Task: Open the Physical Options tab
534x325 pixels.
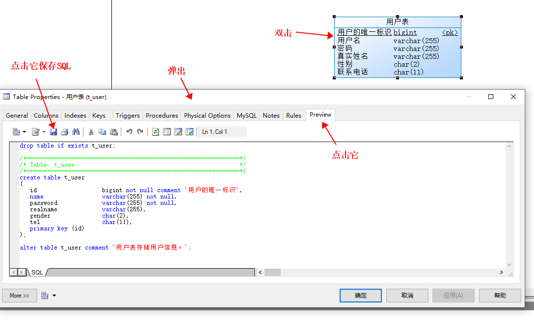Action: (x=207, y=116)
